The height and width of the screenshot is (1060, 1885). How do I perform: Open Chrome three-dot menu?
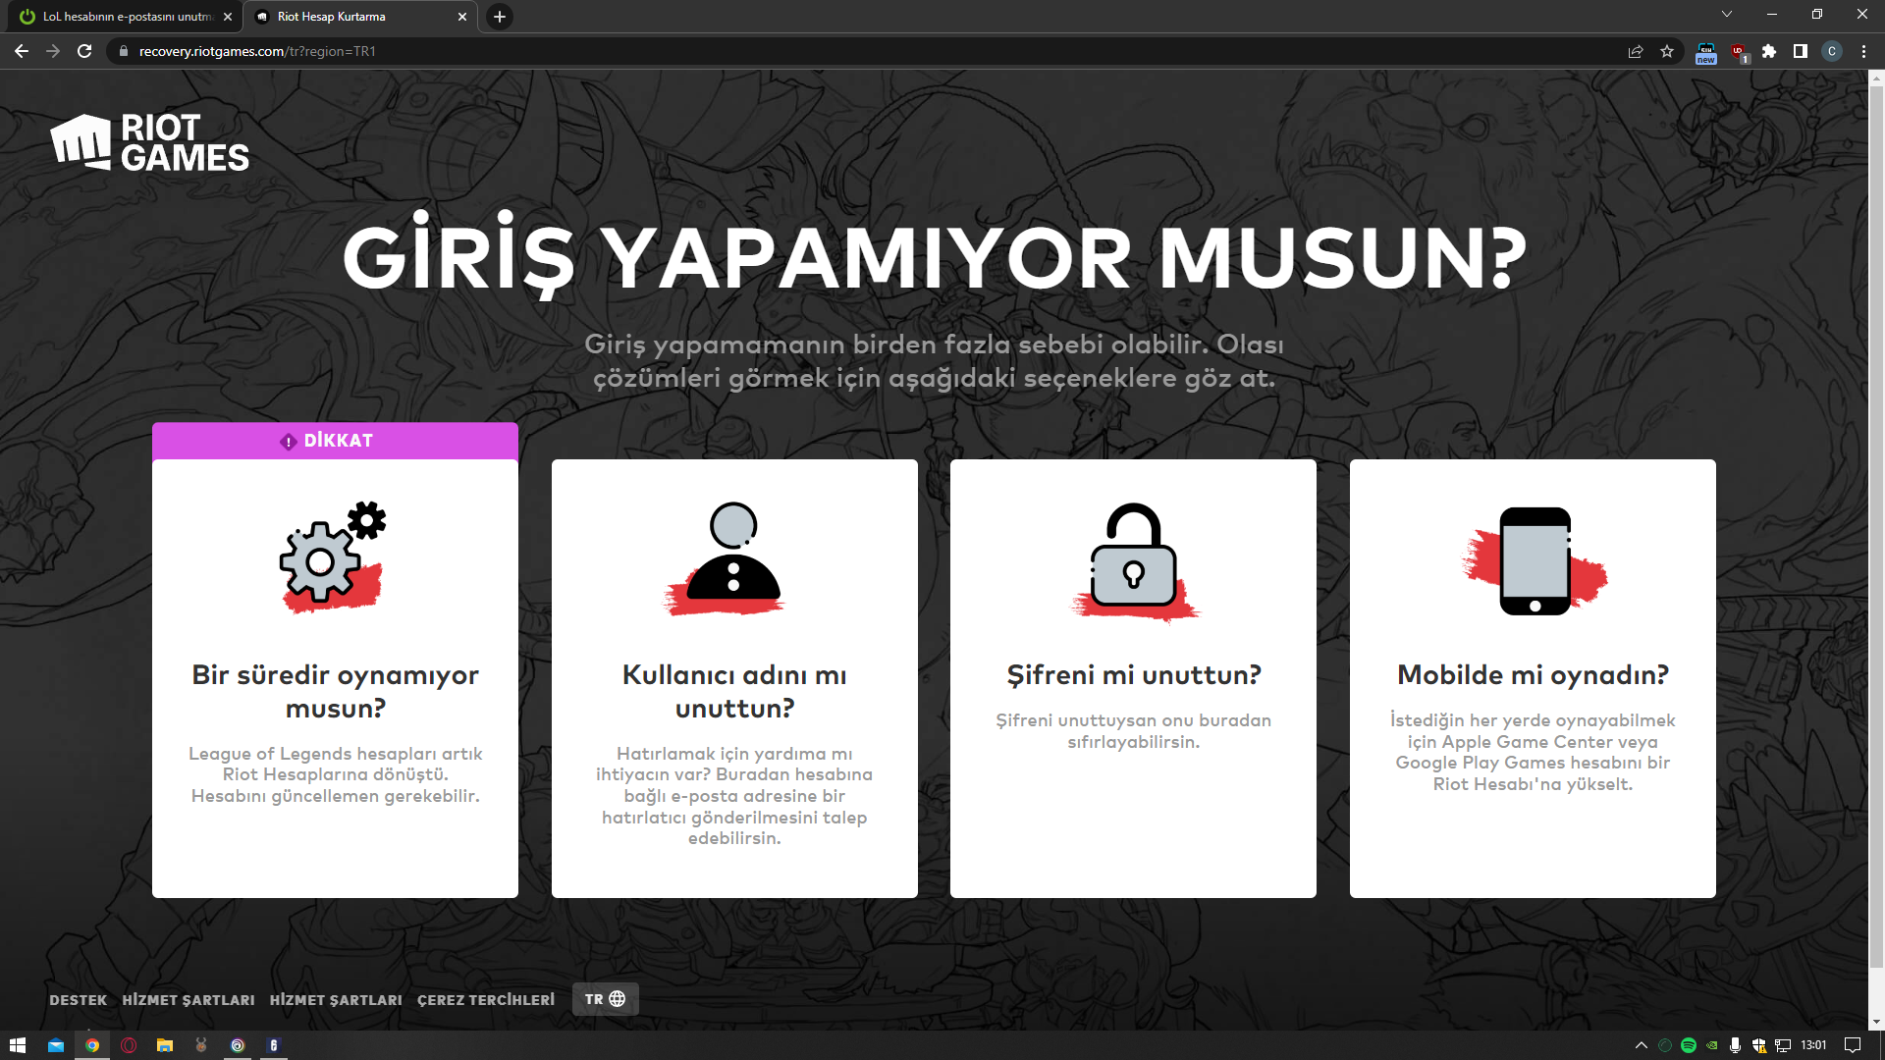coord(1863,51)
